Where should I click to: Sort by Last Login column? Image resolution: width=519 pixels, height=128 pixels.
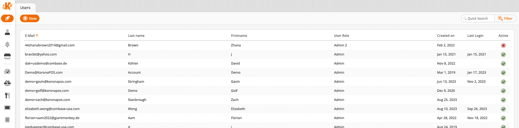[475, 36]
